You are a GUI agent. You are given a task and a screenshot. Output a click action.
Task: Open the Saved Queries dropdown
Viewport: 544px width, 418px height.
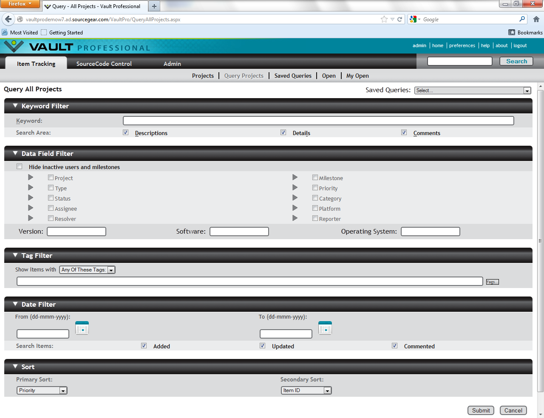click(473, 90)
